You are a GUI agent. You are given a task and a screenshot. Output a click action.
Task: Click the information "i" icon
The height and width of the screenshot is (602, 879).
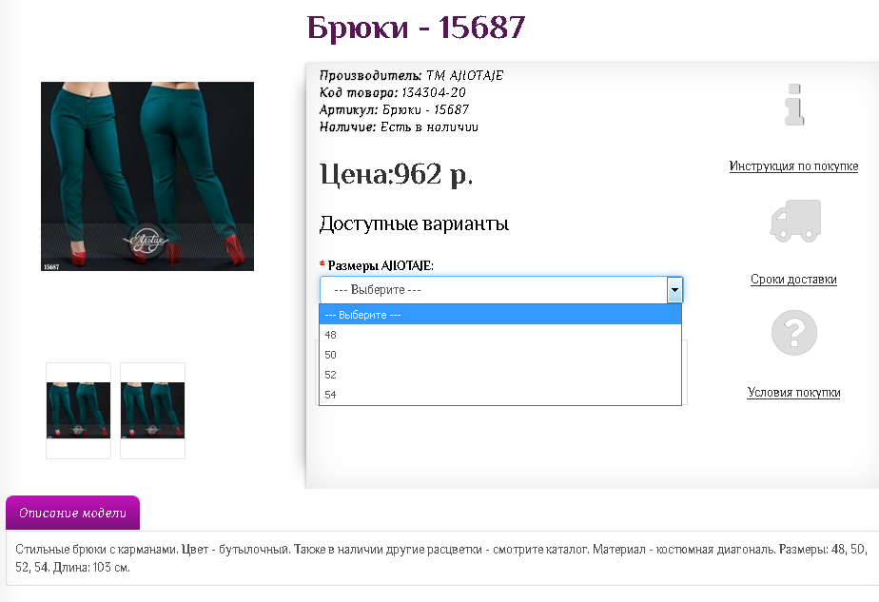(793, 105)
